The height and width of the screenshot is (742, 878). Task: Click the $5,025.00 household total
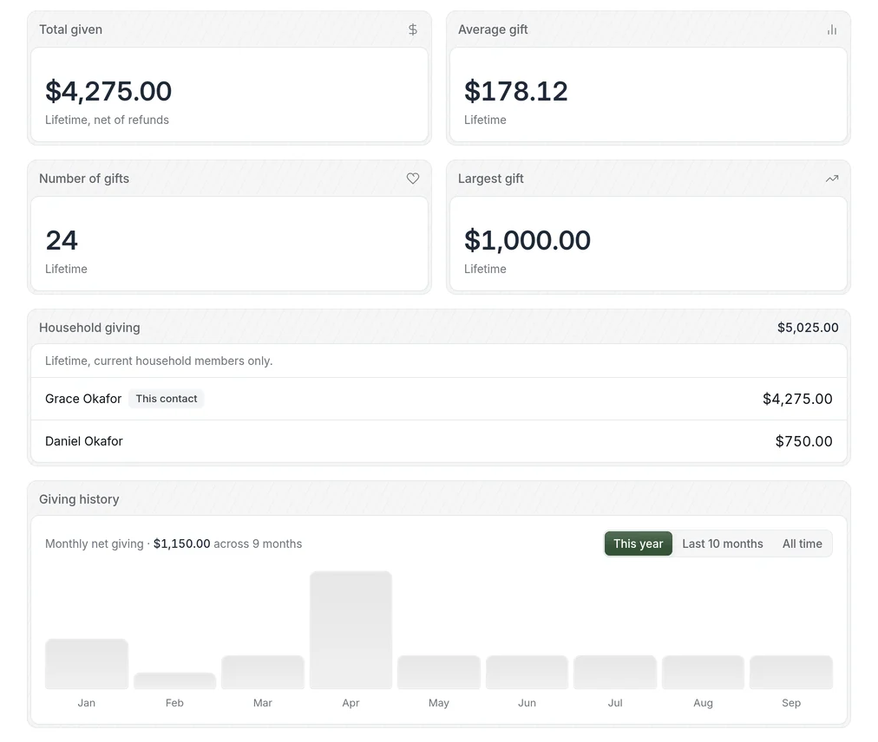coord(808,328)
